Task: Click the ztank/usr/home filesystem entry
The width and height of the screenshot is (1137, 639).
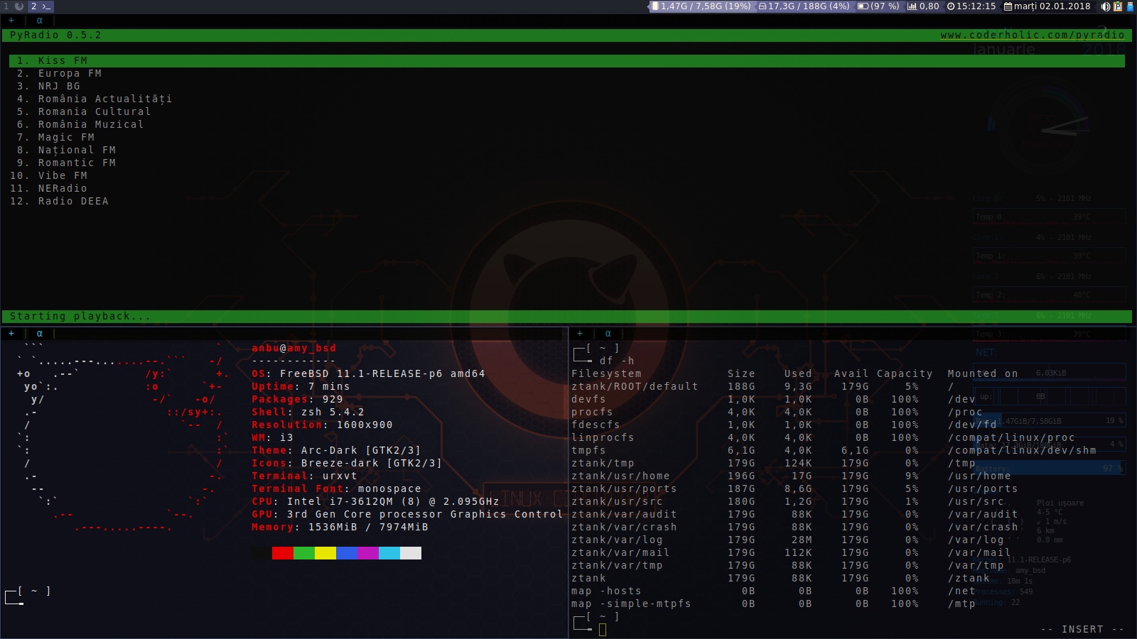Action: (x=620, y=476)
